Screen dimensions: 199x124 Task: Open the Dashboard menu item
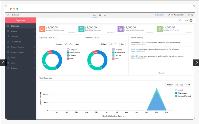[20, 26]
